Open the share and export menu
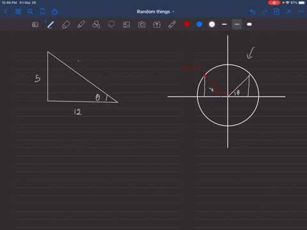 55,11
